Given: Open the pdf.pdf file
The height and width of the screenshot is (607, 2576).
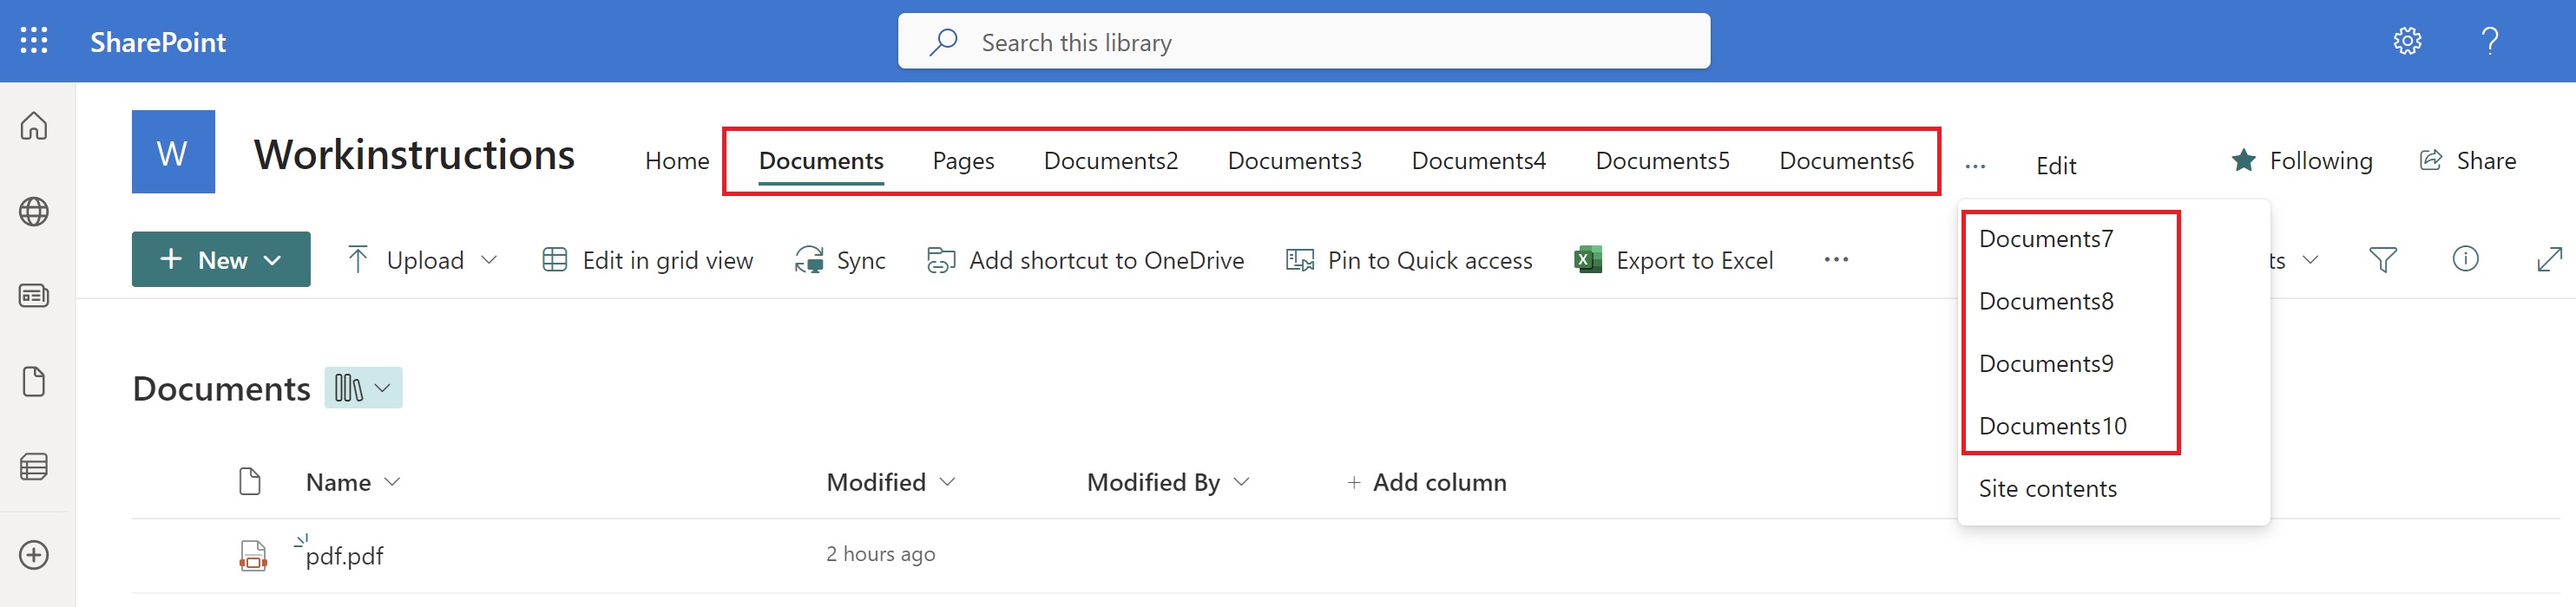Looking at the screenshot, I should (344, 556).
